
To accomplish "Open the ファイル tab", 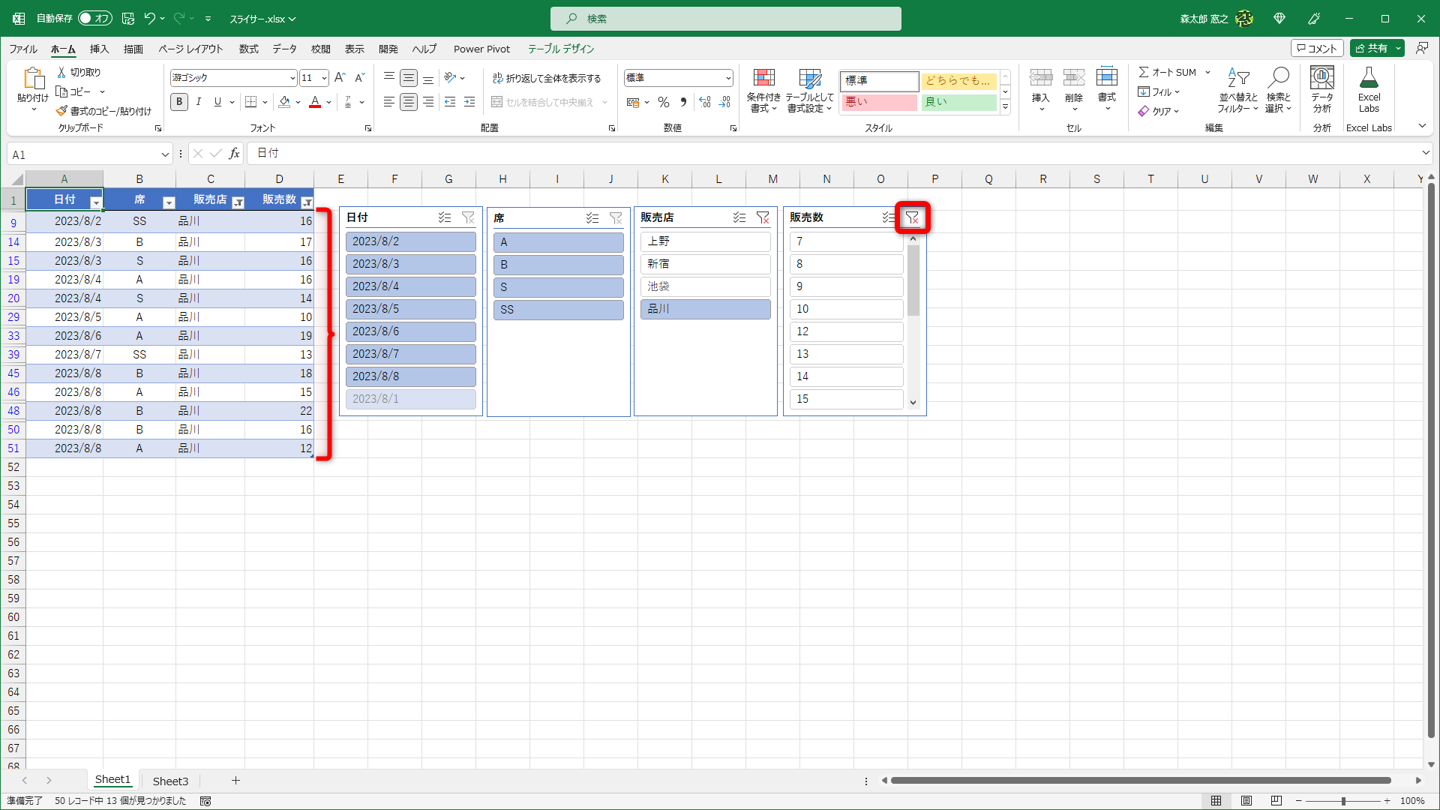I will coord(23,49).
